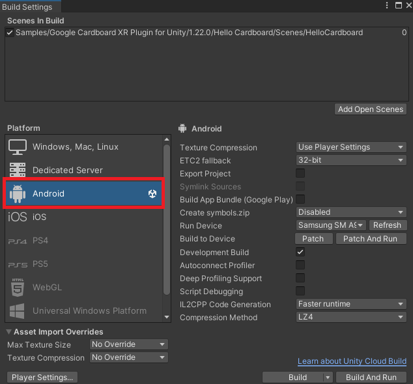Click platform list scroll up arrow
This screenshot has height=384, width=413.
(x=167, y=139)
